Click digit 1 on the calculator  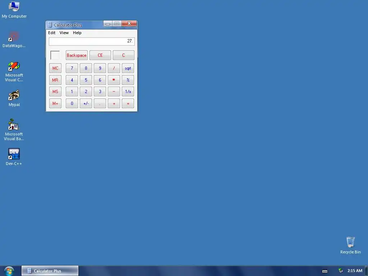pyautogui.click(x=72, y=92)
